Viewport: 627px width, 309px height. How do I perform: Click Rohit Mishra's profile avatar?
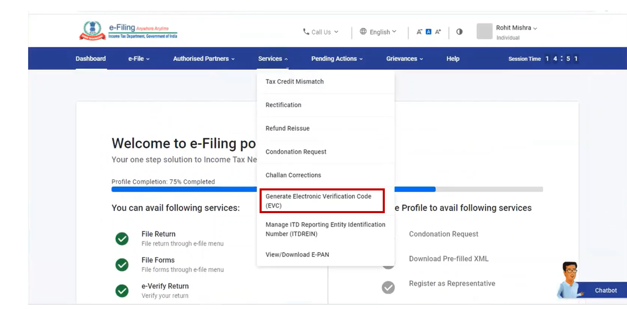pyautogui.click(x=484, y=31)
